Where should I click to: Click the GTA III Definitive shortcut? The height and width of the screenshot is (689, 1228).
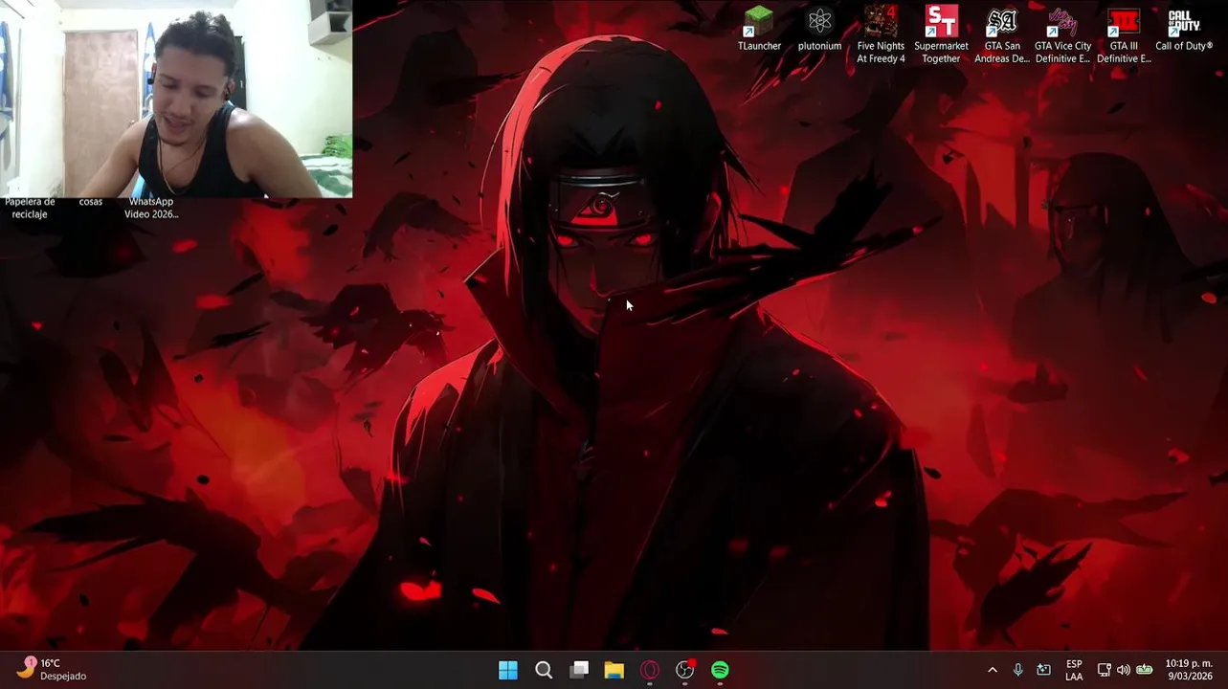click(1124, 34)
